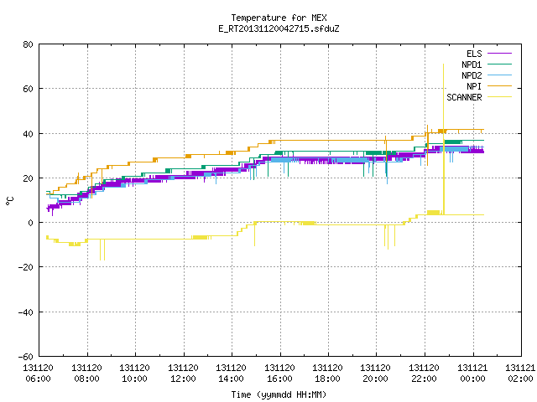
Task: Click the NPD2 legend label
Action: (x=472, y=75)
